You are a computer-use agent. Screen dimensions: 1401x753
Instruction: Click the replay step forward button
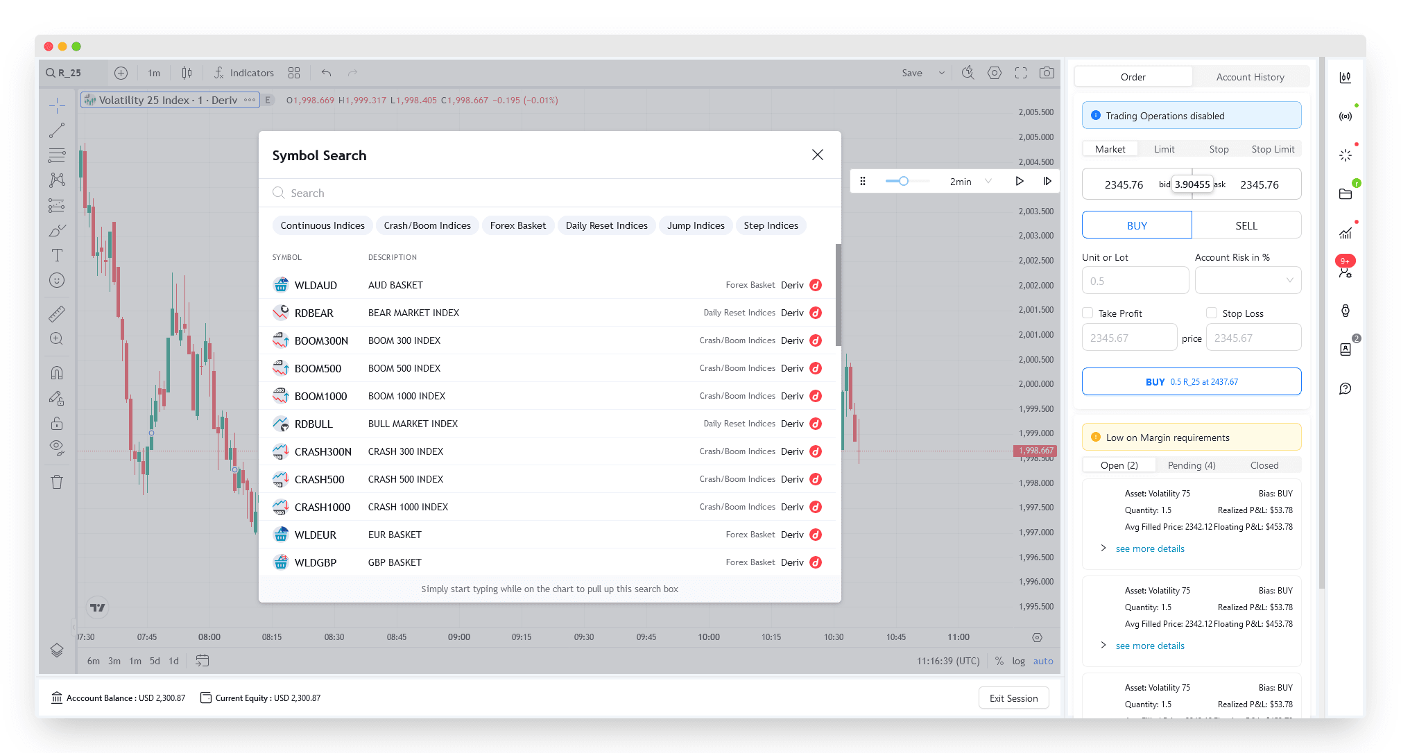click(1047, 181)
